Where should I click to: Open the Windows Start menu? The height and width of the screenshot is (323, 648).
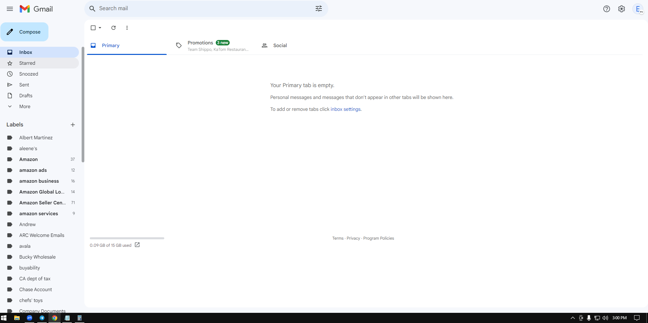4,318
